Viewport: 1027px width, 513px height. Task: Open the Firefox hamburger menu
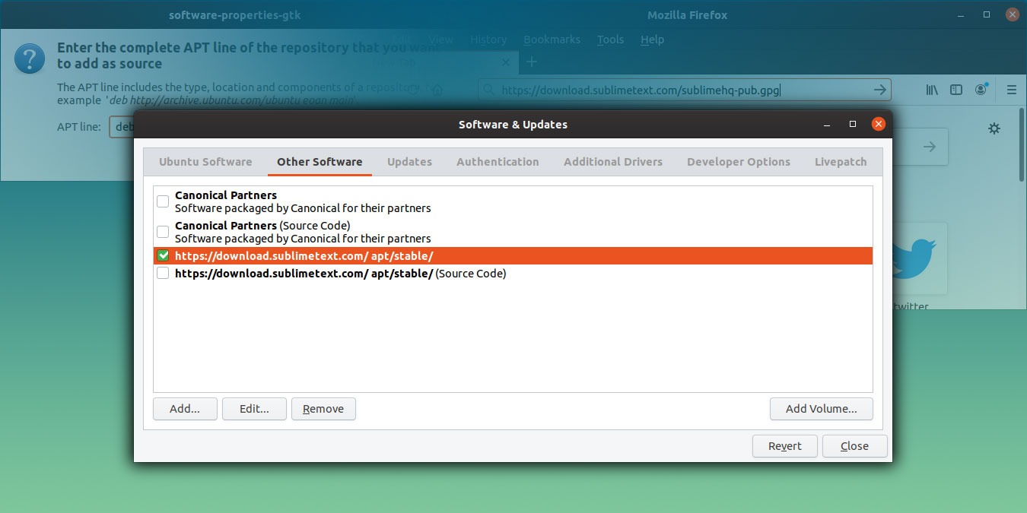(x=1012, y=89)
